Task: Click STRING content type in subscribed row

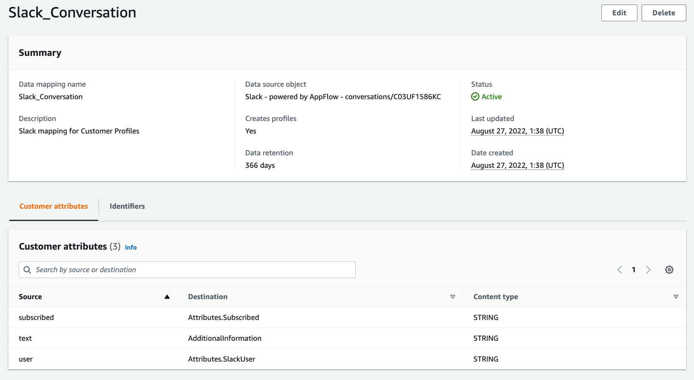Action: [486, 317]
